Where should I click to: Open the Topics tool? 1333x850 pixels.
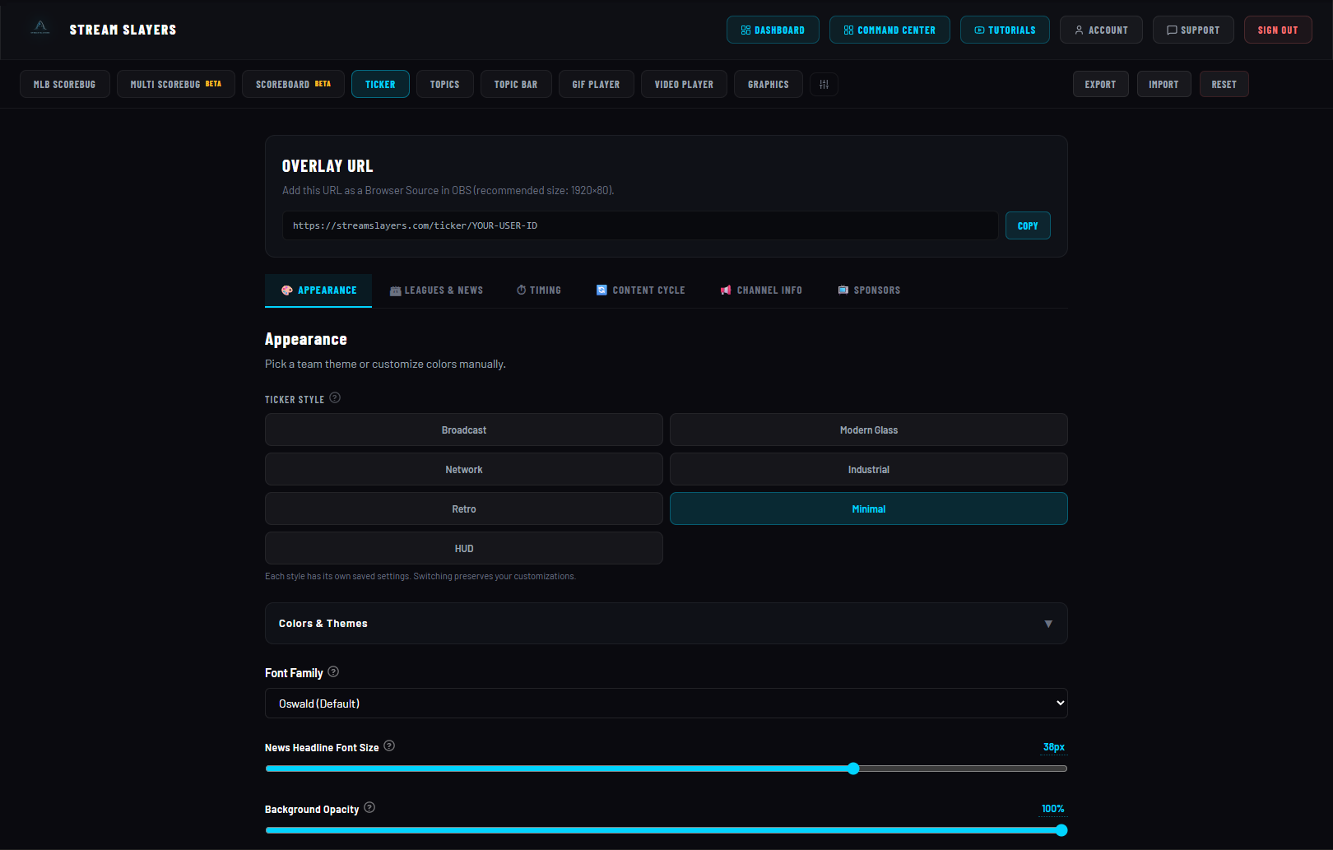pos(445,84)
